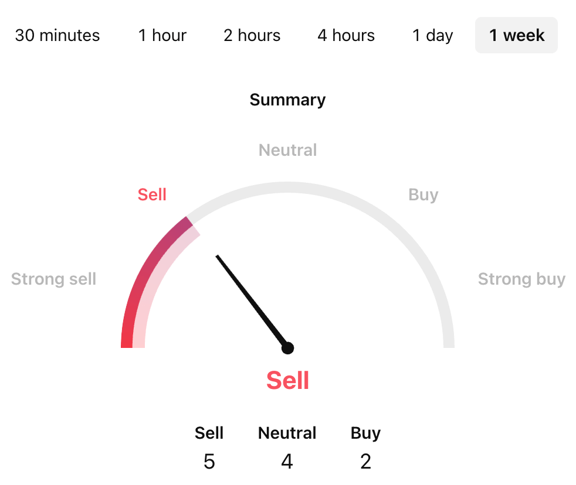Switch to the 30 minutes interval tab
The width and height of the screenshot is (576, 485).
(57, 35)
